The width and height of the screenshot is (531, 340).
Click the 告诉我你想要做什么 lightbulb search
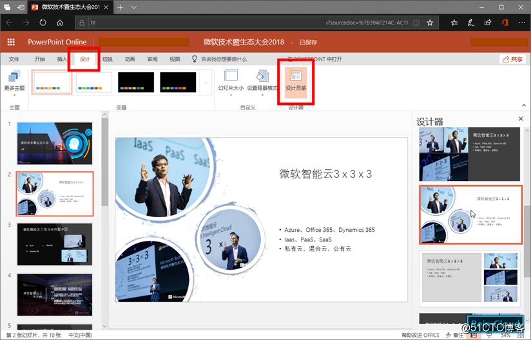tap(220, 59)
